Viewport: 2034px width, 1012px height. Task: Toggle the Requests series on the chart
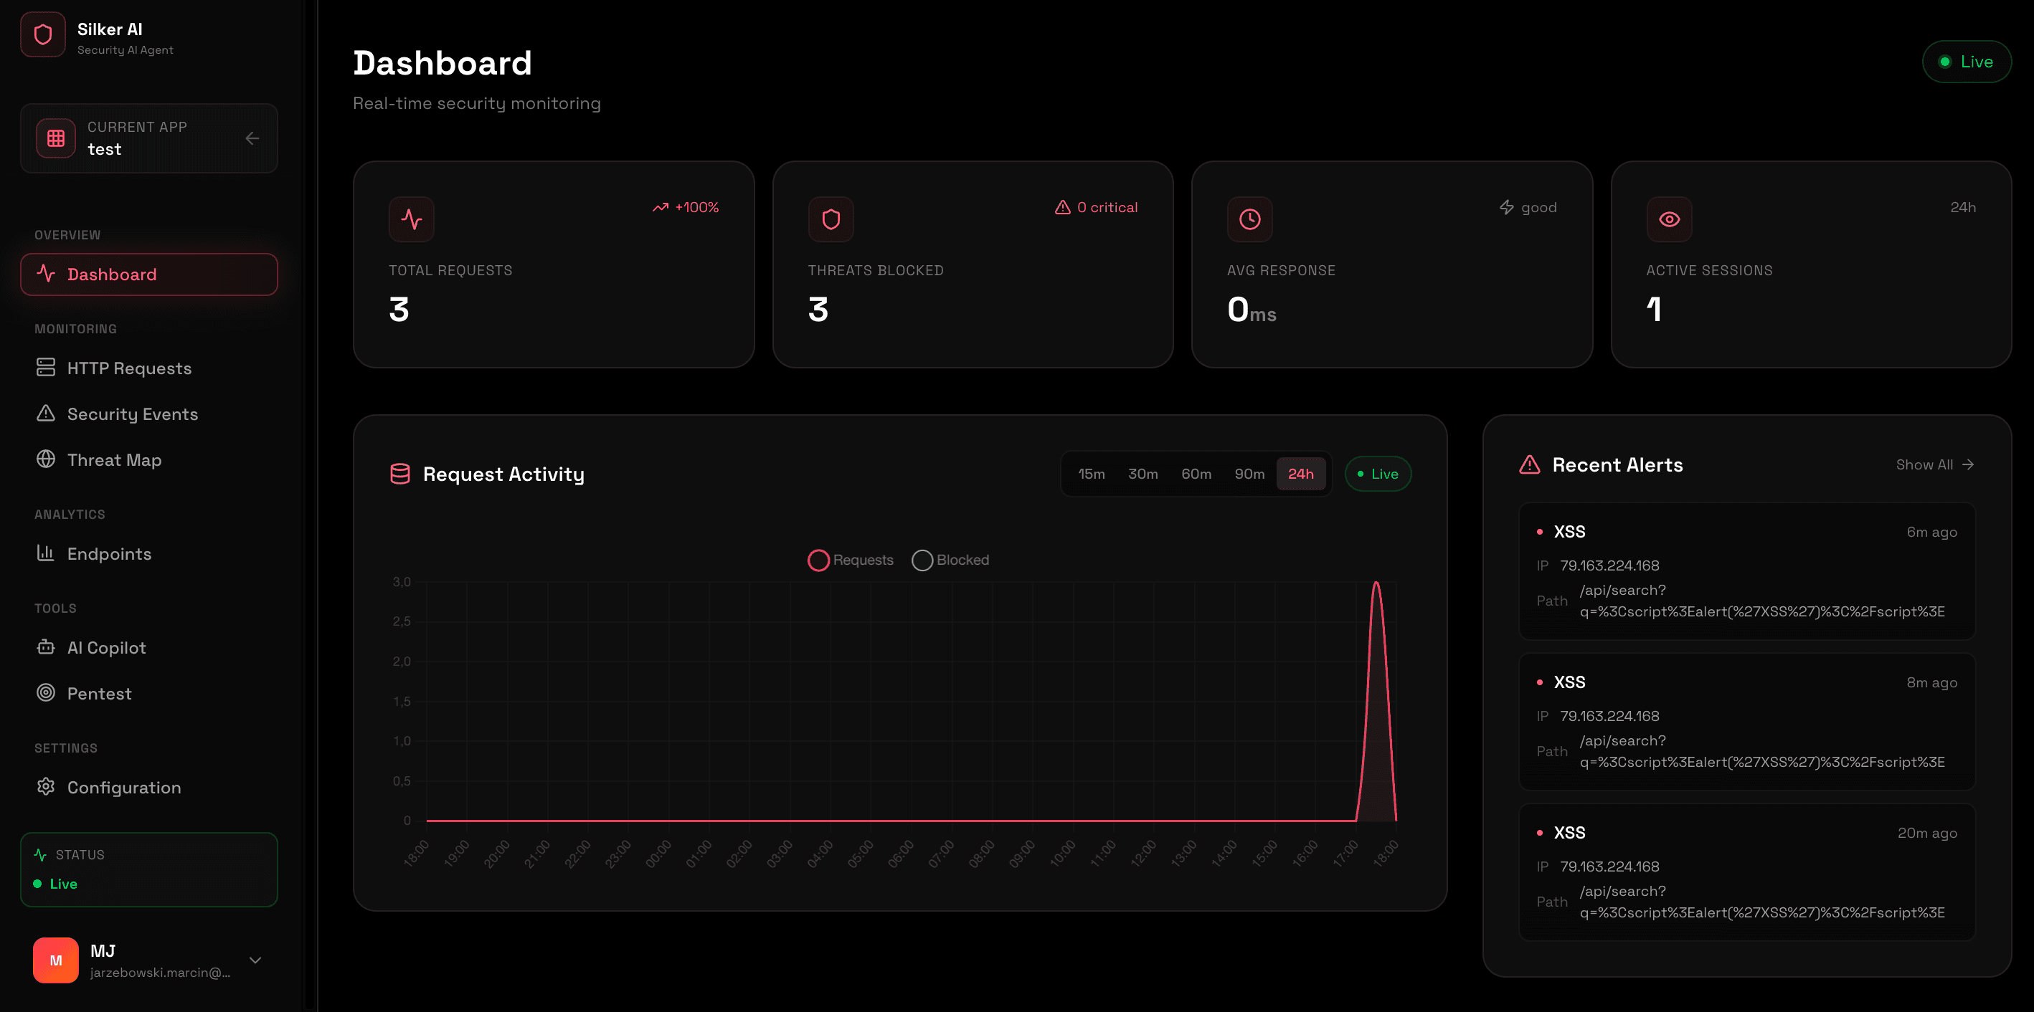tap(850, 560)
